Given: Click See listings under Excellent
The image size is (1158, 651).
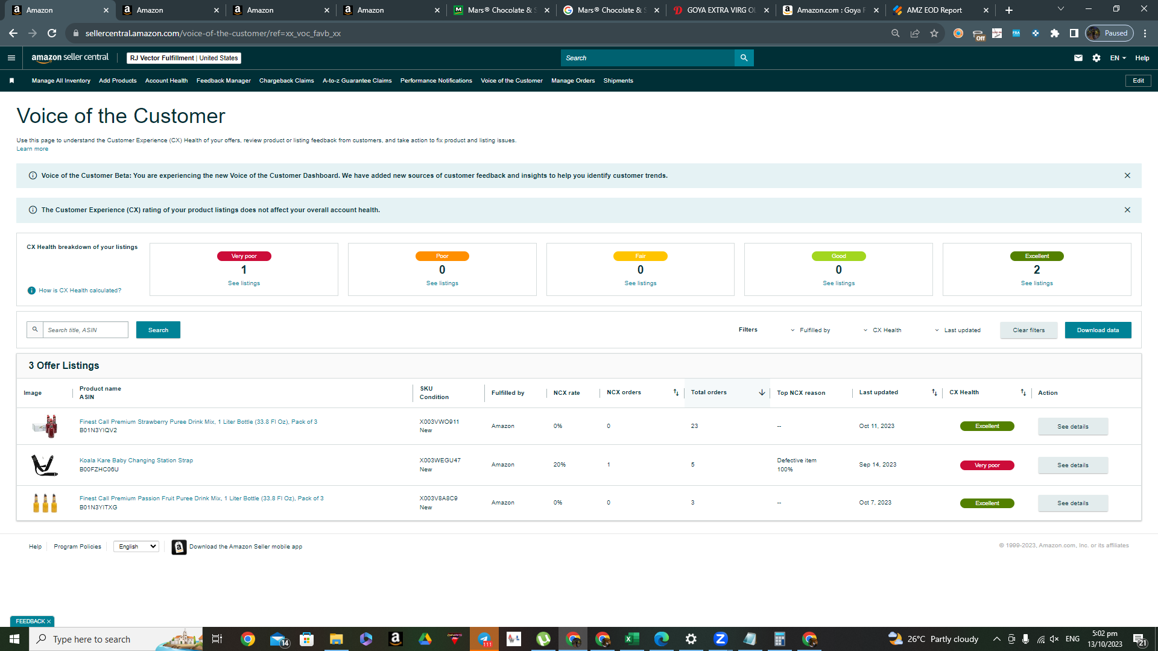Looking at the screenshot, I should pos(1037,283).
